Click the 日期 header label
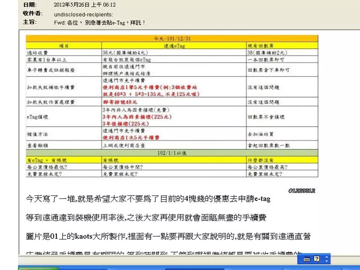360x270 pixels. coord(30,5)
